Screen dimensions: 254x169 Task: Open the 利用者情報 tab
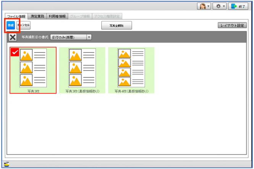point(57,16)
